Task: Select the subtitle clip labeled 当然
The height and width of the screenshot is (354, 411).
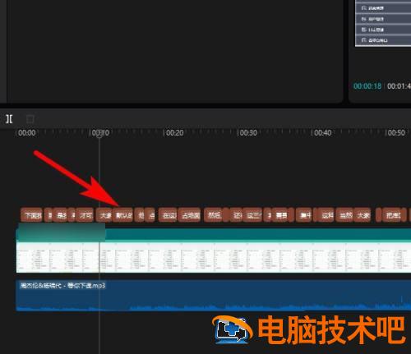Action: (345, 215)
